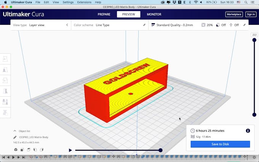The height and width of the screenshot is (162, 259).
Task: Click the pencil icon beside CE3PRO_LED Matrix Body
Action: [x=15, y=137]
